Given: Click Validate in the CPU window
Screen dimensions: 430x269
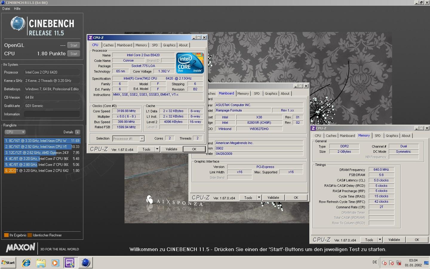Looking at the screenshot, I should pos(171,149).
